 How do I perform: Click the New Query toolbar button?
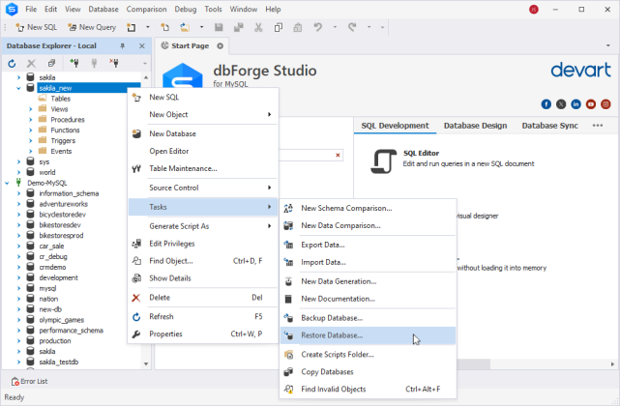(90, 27)
